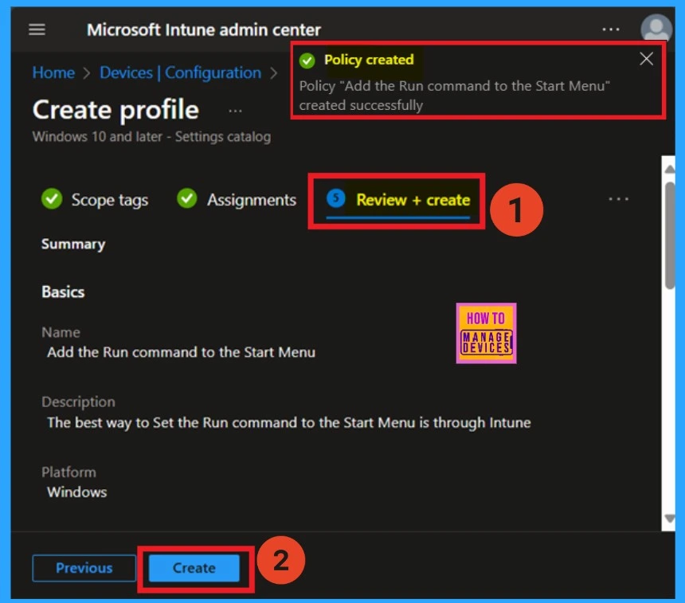Dismiss the Policy created notification
This screenshot has width=685, height=603.
click(646, 59)
